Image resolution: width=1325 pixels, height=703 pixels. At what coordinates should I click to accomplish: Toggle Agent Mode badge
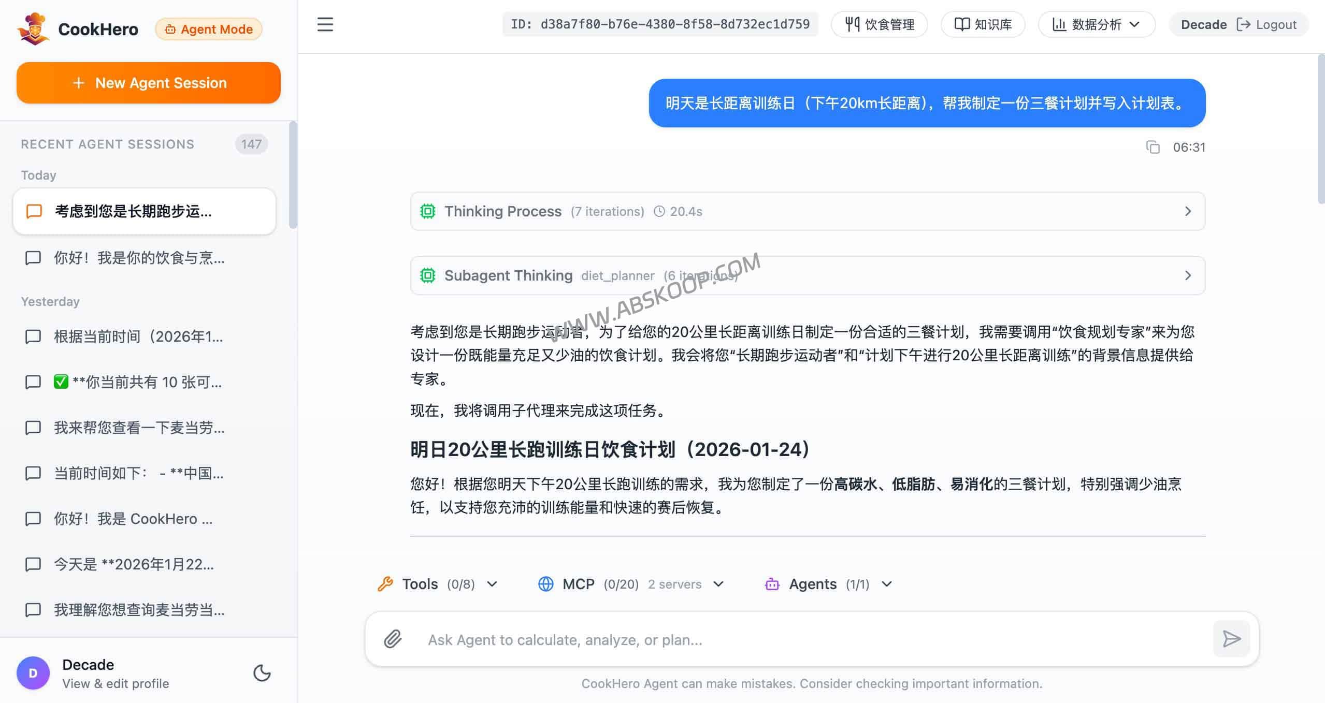point(208,28)
